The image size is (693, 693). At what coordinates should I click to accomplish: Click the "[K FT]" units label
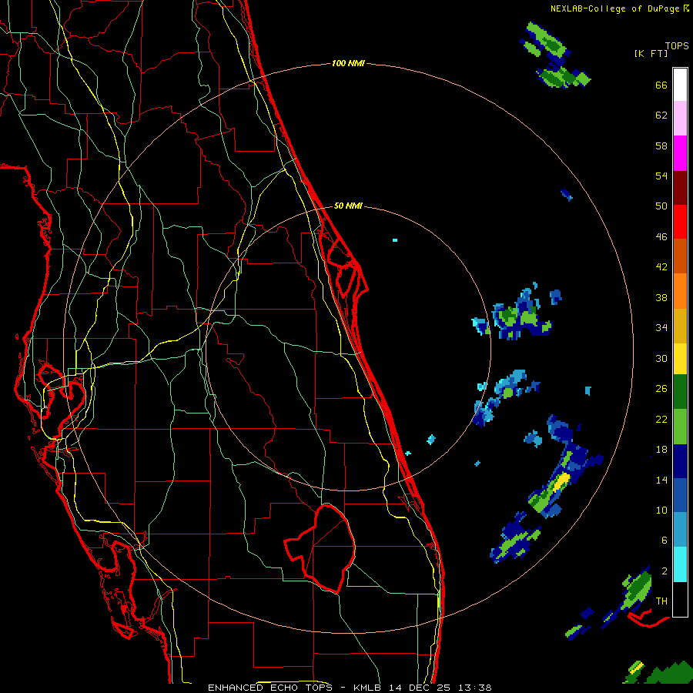pyautogui.click(x=651, y=53)
